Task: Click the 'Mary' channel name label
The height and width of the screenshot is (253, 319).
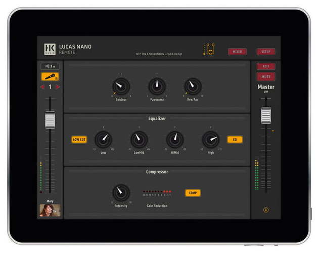Action: pyautogui.click(x=50, y=201)
